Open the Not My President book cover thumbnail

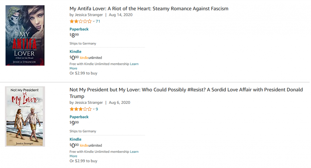pyautogui.click(x=25, y=117)
